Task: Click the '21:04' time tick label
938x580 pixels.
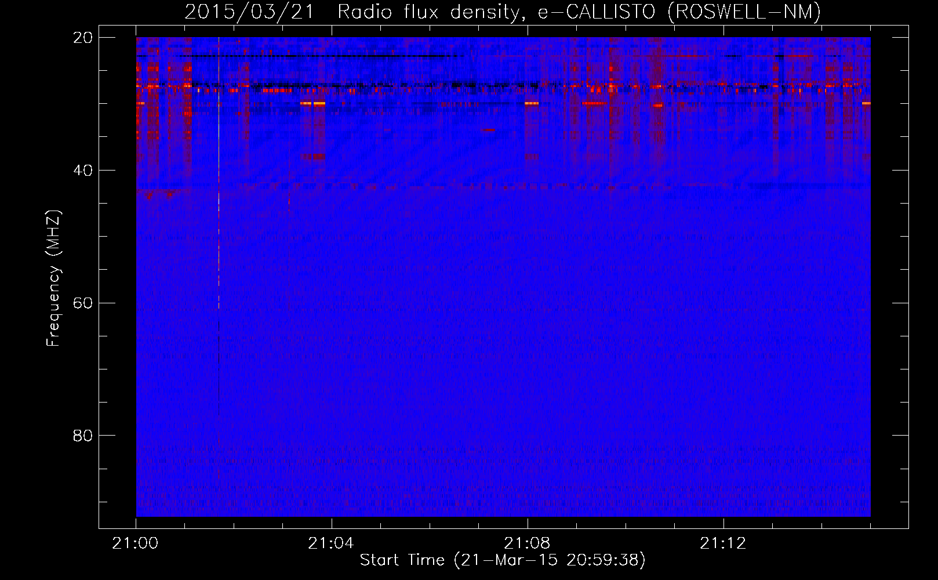Action: coord(331,543)
